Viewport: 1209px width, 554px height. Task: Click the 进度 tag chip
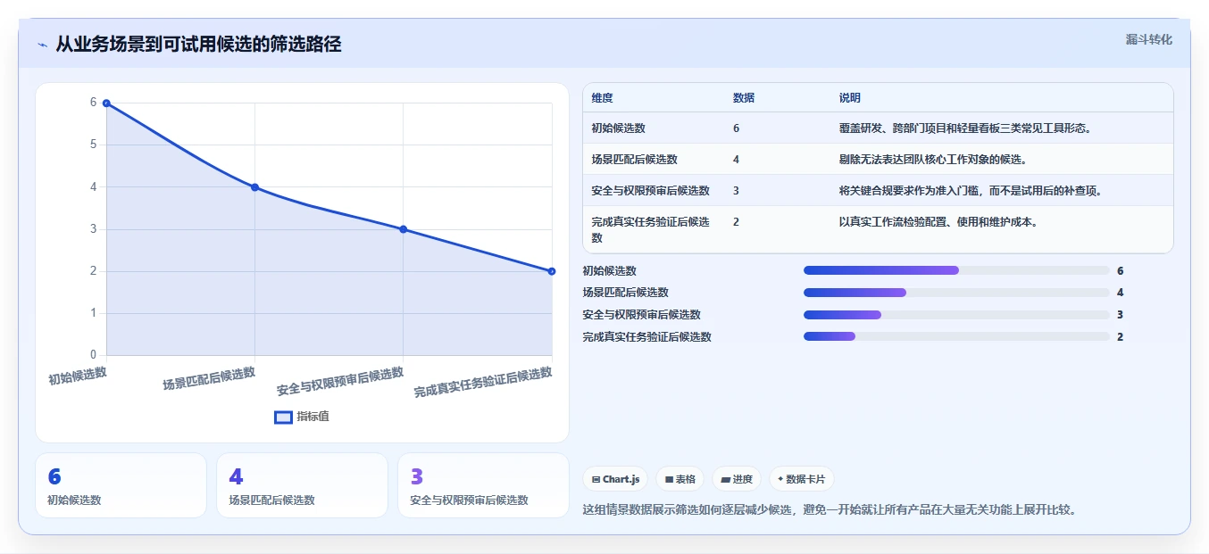pos(737,479)
